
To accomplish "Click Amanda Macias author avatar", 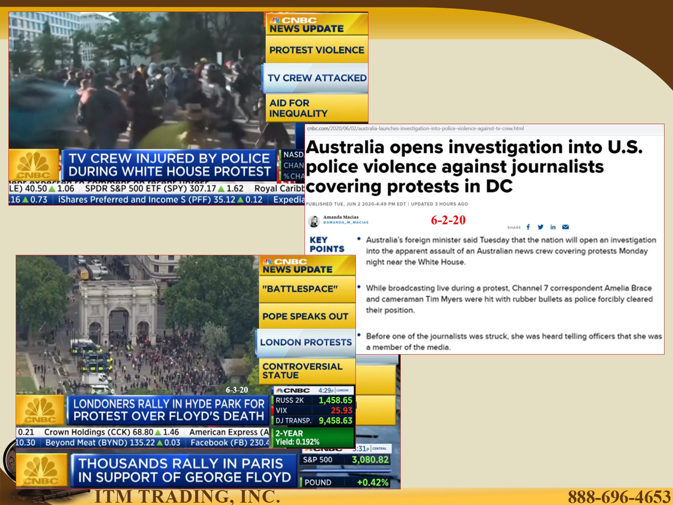I will 314,221.
